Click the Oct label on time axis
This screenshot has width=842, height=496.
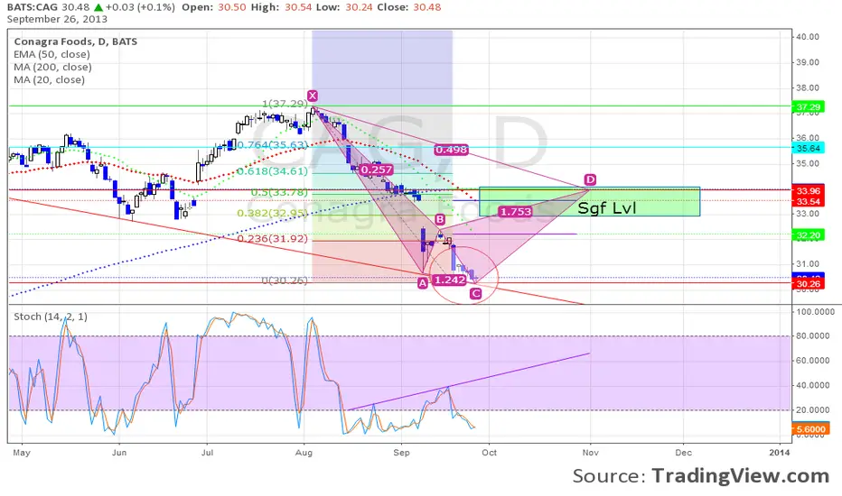[x=489, y=453]
